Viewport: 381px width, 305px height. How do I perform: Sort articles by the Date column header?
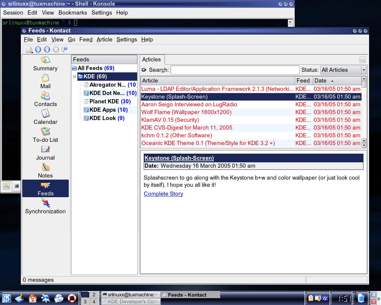coord(337,81)
